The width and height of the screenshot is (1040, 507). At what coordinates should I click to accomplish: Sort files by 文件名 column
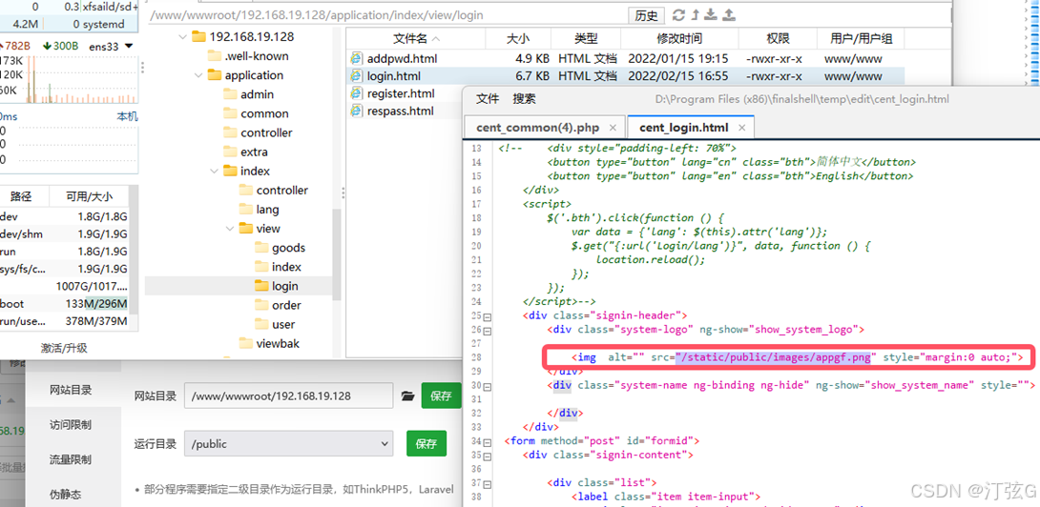pos(416,39)
